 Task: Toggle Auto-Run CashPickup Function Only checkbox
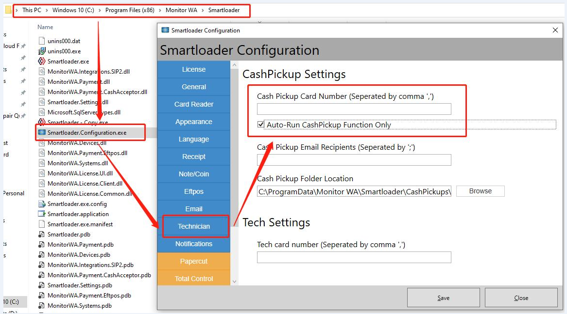[261, 125]
